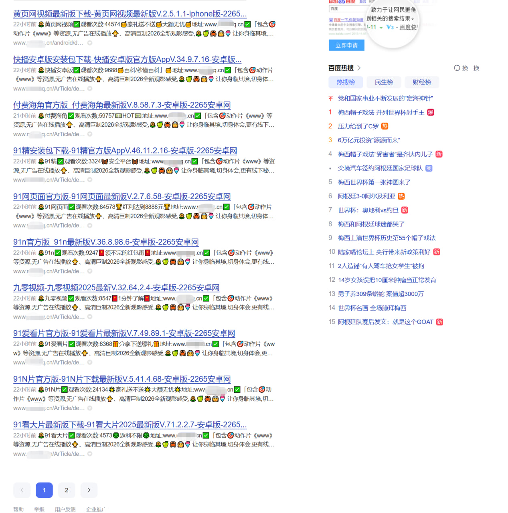Open hot search 6万亿元投资"源源而来"

click(x=369, y=140)
